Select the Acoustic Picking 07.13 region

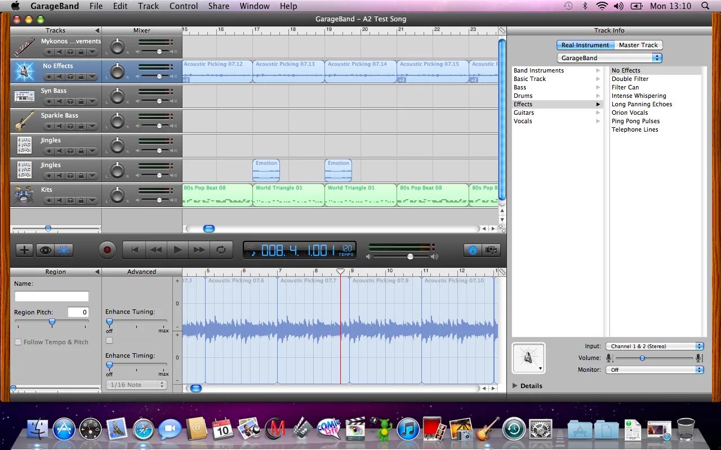[288, 71]
